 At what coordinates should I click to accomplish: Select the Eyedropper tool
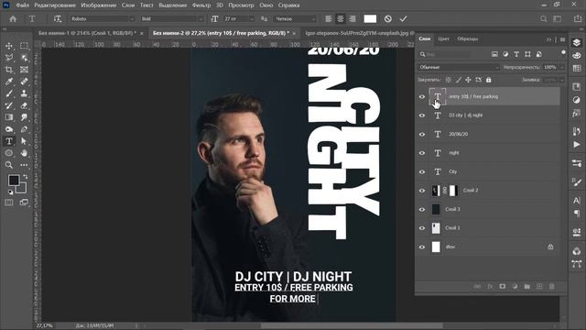tap(9, 82)
